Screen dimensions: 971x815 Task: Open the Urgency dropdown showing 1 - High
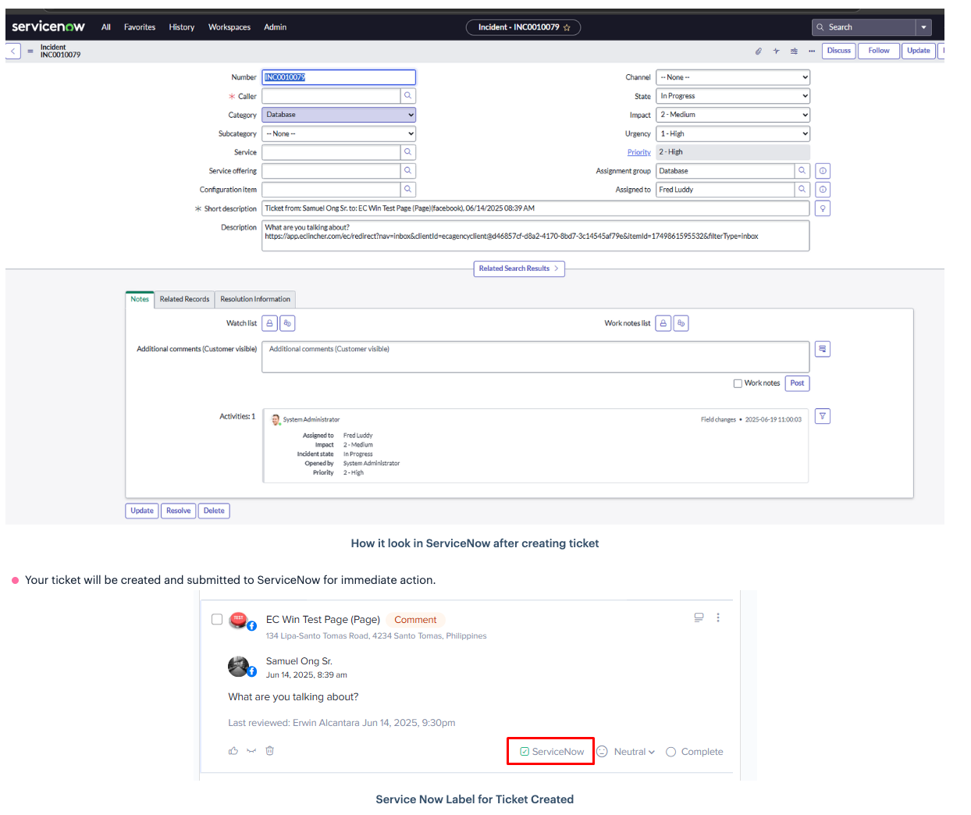click(733, 133)
